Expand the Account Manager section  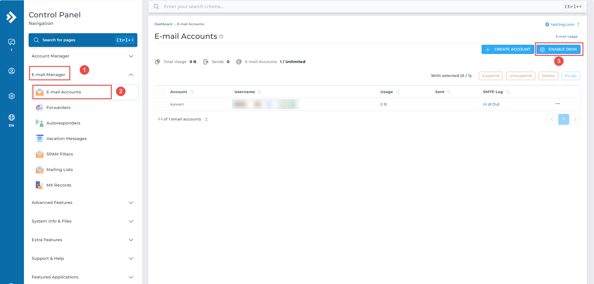pyautogui.click(x=131, y=56)
